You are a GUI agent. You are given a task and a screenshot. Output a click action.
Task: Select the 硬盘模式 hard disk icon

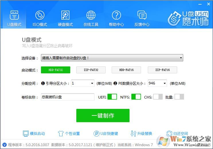click(65, 15)
